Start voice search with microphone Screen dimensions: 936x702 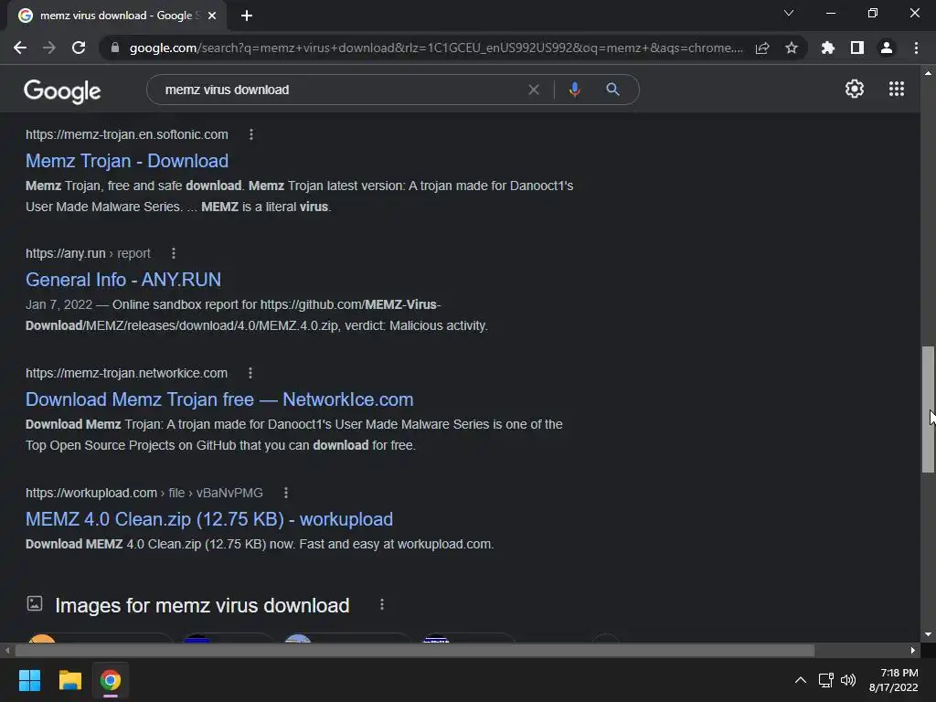pyautogui.click(x=574, y=90)
